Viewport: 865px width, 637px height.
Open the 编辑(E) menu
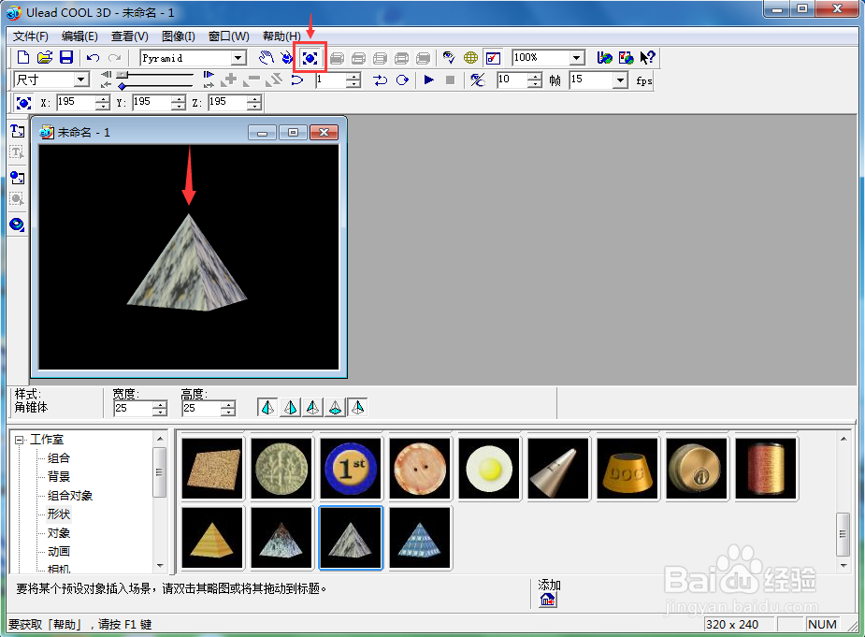click(x=79, y=36)
